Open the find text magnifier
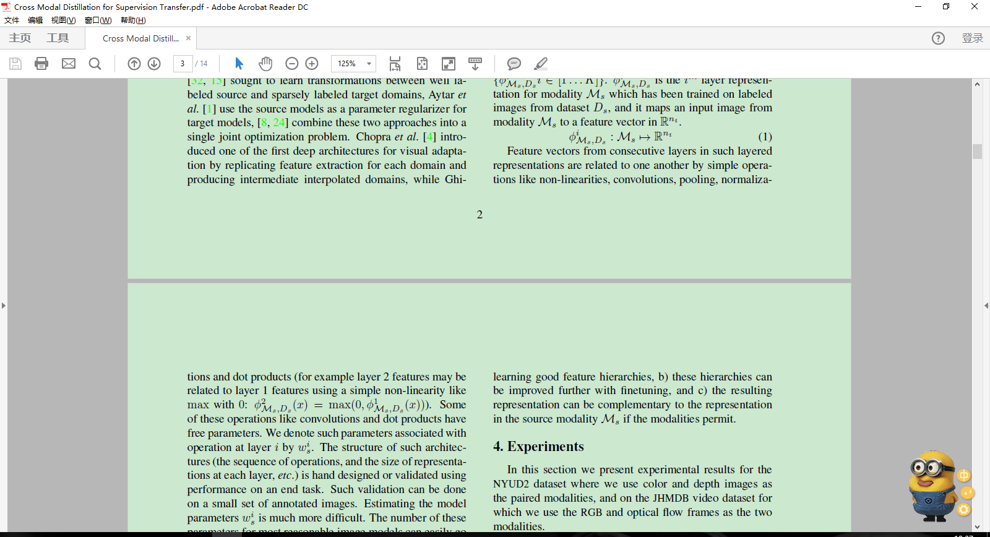This screenshot has height=537, width=990. [95, 64]
